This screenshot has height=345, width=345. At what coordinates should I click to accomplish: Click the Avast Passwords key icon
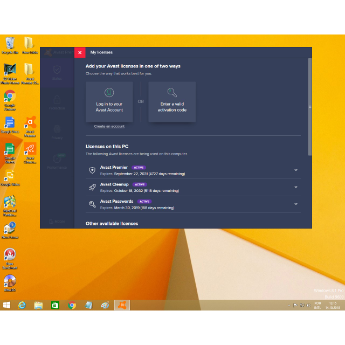coord(92,204)
